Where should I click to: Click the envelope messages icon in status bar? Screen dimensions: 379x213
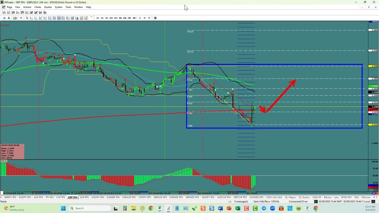[x=230, y=201]
